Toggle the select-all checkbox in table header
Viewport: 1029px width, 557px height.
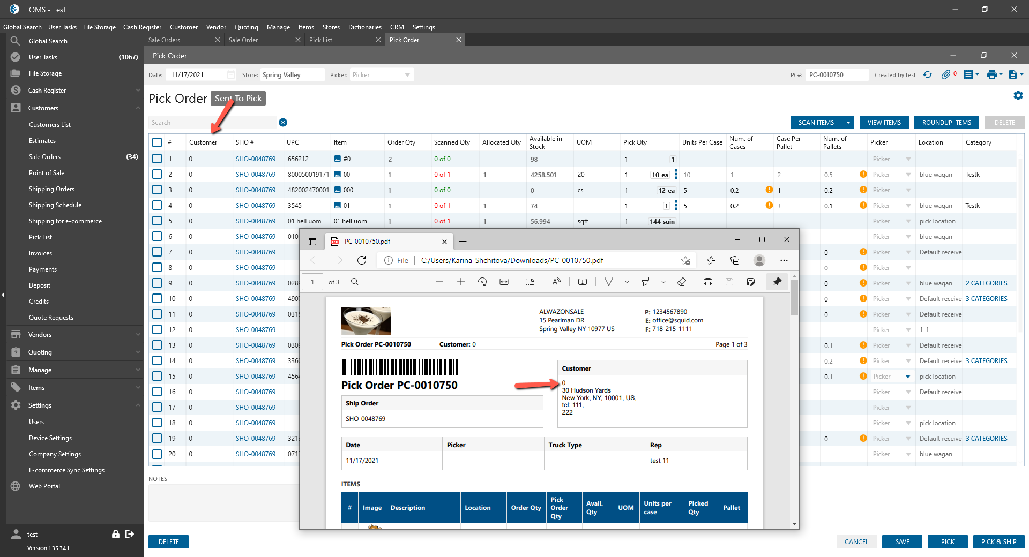click(157, 142)
